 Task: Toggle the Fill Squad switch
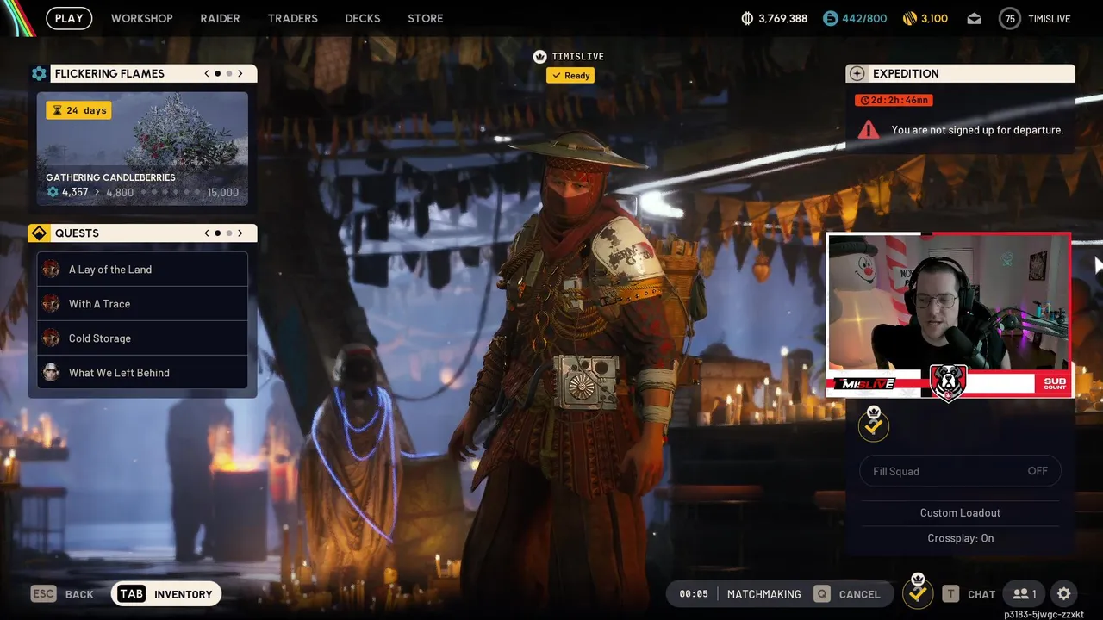[960, 471]
